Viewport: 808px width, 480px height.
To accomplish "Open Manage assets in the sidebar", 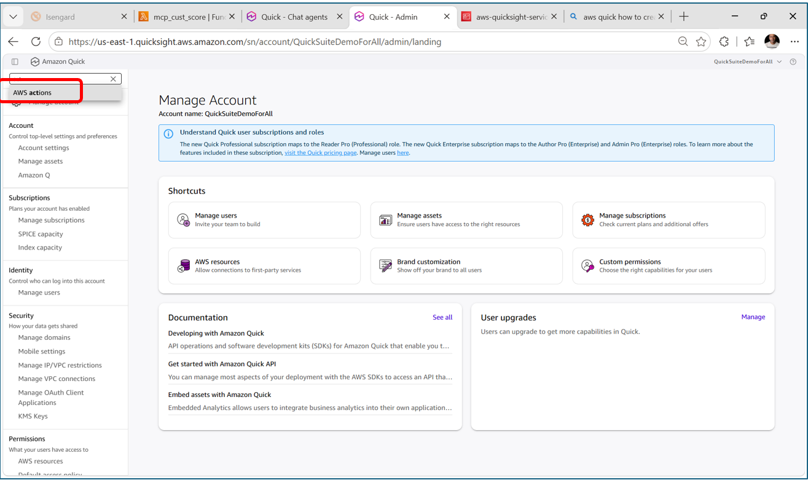I will point(41,161).
